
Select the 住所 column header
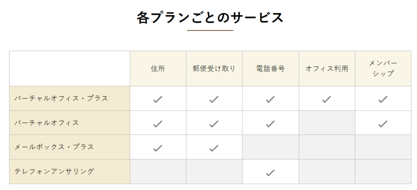coord(158,68)
